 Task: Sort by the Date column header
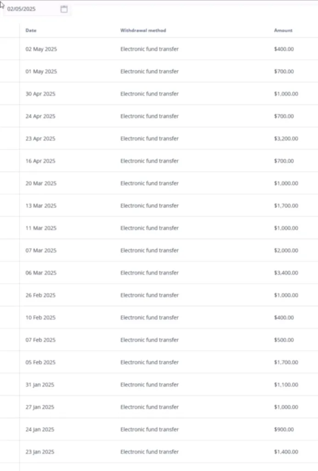(x=31, y=30)
